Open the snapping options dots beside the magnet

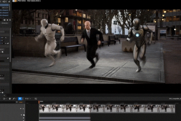tap(23, 99)
